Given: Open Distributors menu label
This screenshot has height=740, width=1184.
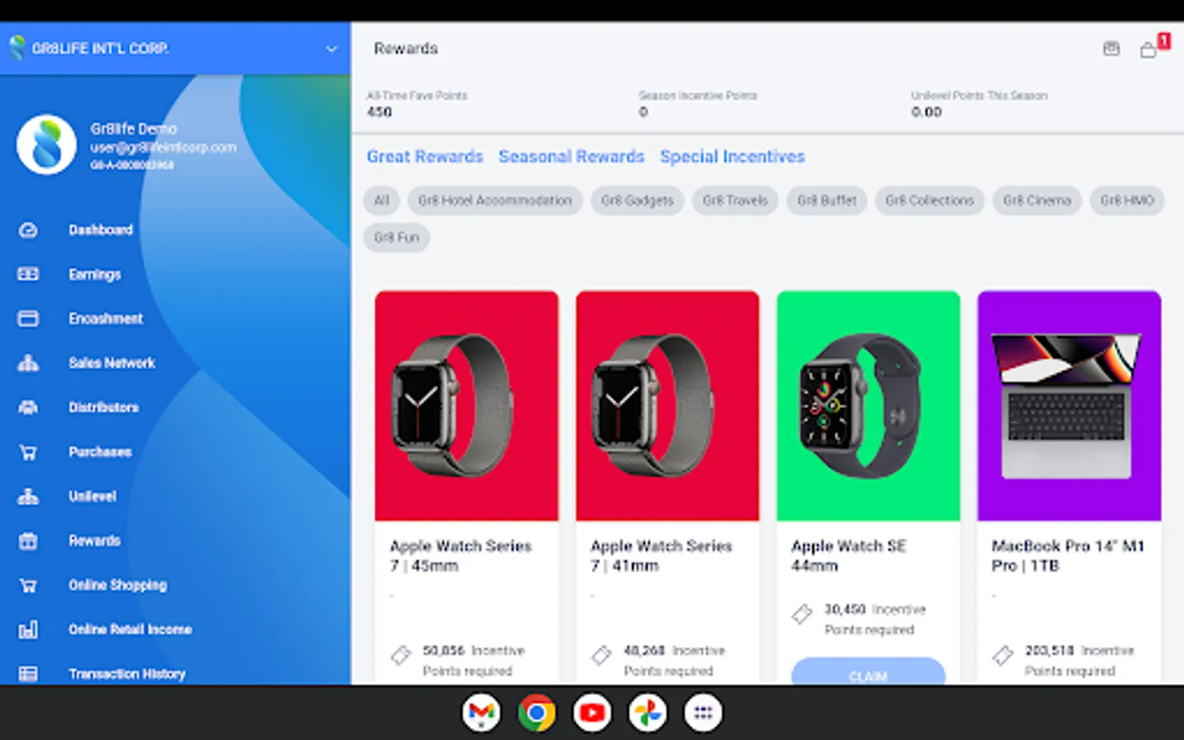Looking at the screenshot, I should click(104, 408).
